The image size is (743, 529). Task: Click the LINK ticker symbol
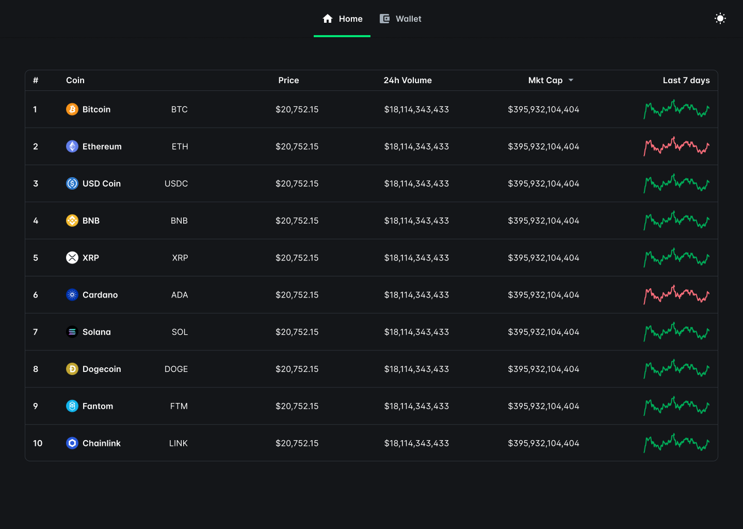click(x=179, y=443)
